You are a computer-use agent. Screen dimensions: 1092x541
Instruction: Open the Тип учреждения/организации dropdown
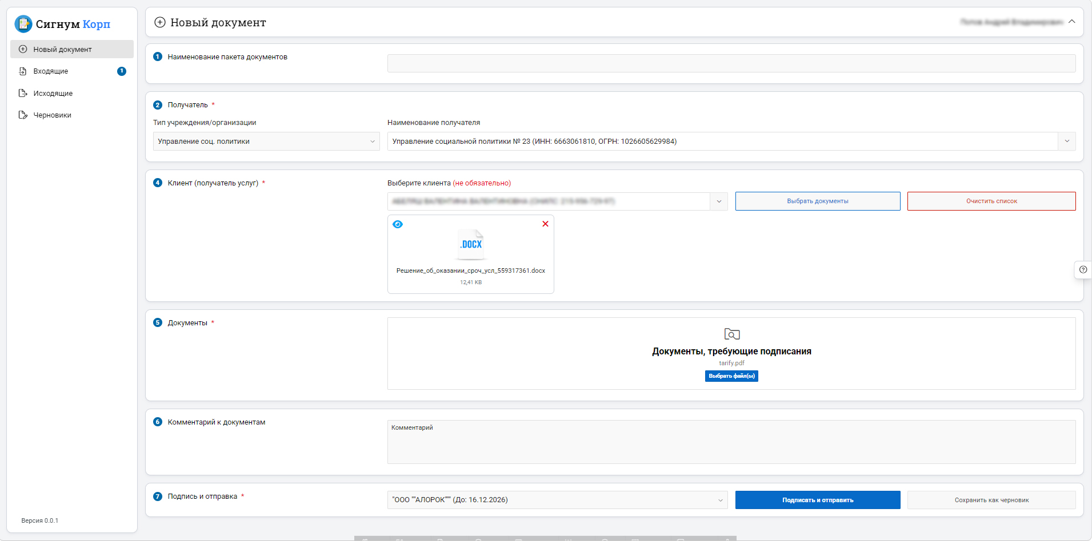(266, 142)
